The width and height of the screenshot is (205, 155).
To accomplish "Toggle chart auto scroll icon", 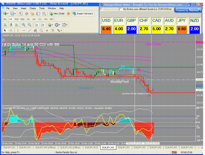I will pyautogui.click(x=37, y=25).
